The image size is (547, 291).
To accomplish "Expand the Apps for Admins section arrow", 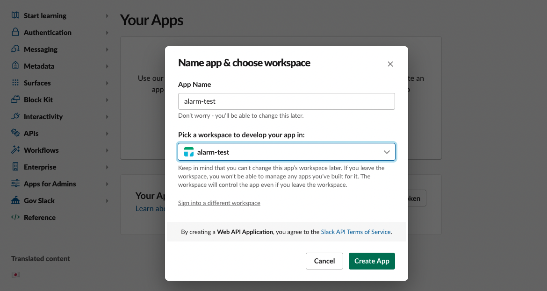I will pos(107,184).
